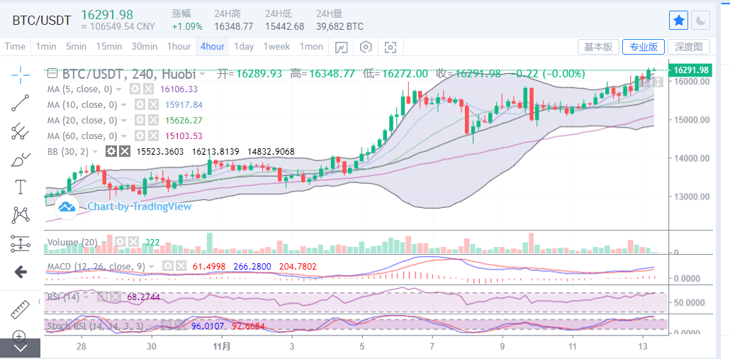The width and height of the screenshot is (730, 359).
Task: Click the 深度图 button
Action: tap(689, 47)
